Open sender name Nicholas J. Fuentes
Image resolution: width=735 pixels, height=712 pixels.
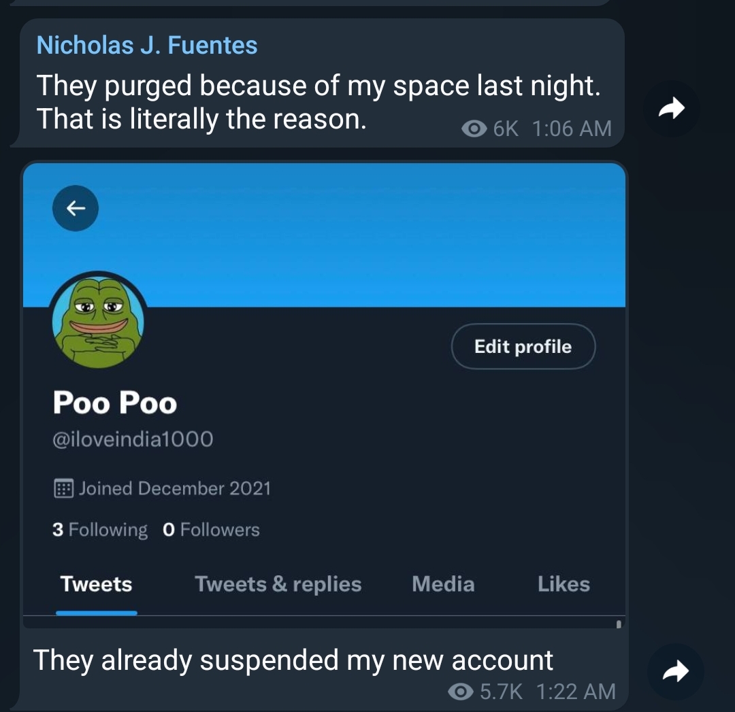[147, 46]
